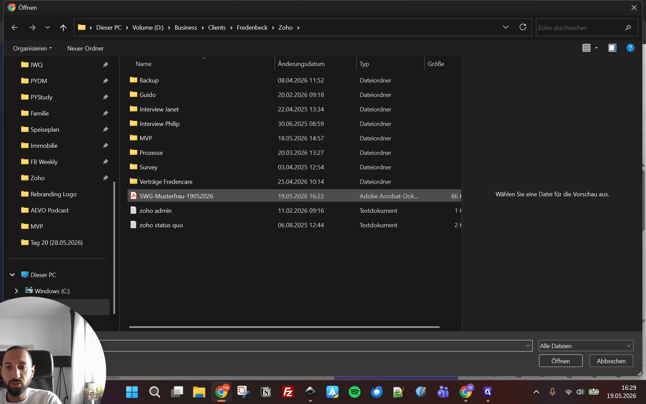The image size is (646, 404).
Task: Click the Abbrechen button
Action: point(611,361)
